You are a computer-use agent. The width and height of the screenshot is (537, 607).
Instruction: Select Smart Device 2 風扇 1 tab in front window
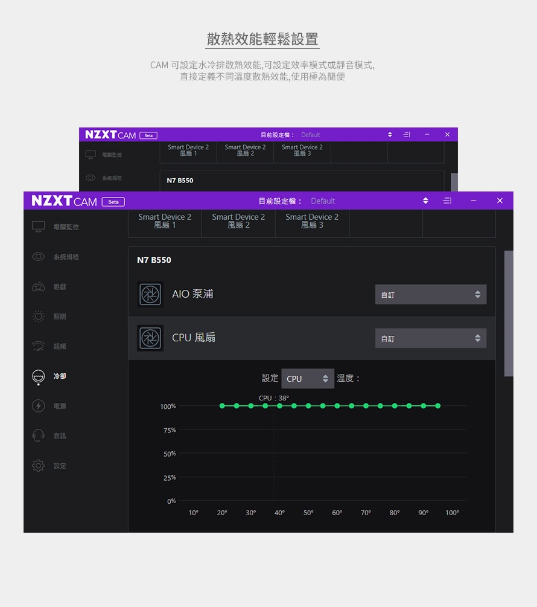click(165, 221)
